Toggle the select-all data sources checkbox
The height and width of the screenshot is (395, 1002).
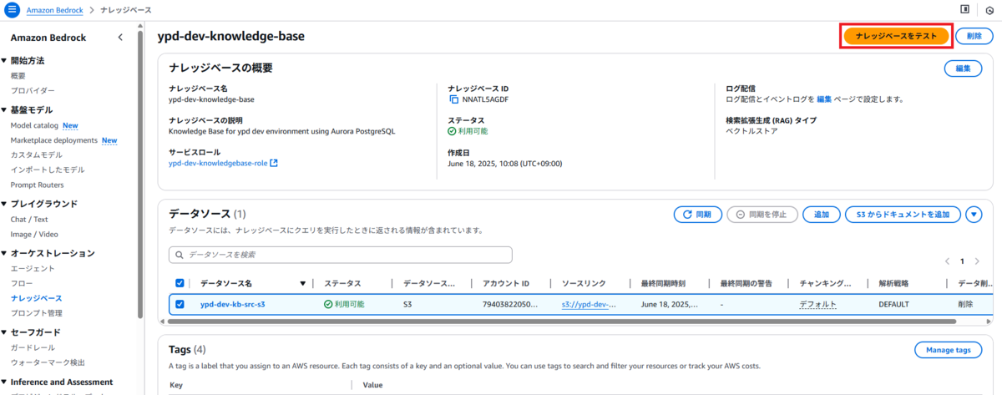(x=180, y=283)
